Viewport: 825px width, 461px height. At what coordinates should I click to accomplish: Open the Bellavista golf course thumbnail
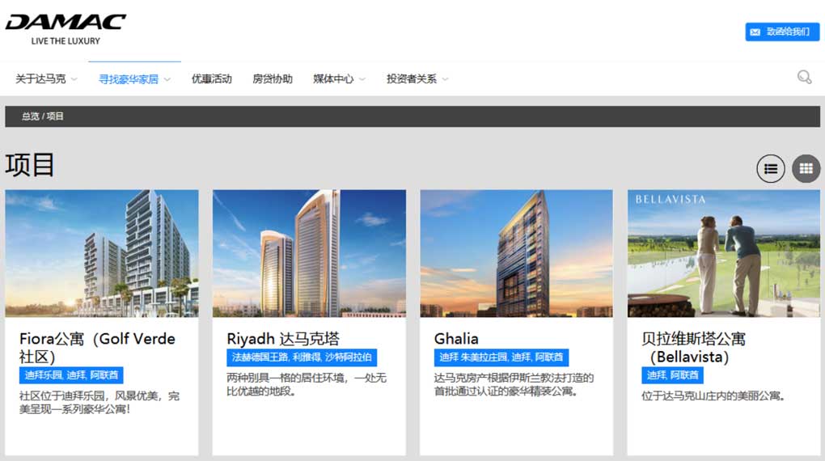(x=724, y=254)
